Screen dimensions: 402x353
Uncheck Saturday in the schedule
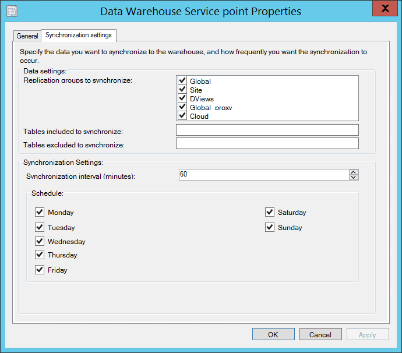pos(270,213)
